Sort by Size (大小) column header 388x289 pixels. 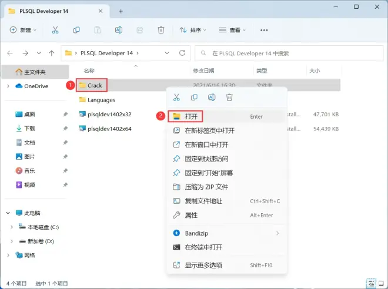point(315,70)
